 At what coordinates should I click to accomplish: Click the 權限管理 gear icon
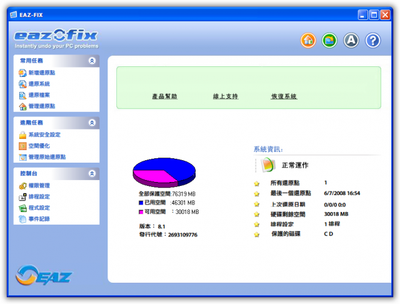pyautogui.click(x=22, y=186)
